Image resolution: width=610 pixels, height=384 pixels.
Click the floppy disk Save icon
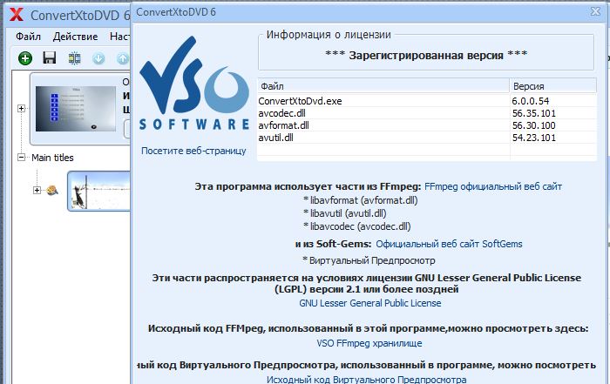coord(50,58)
